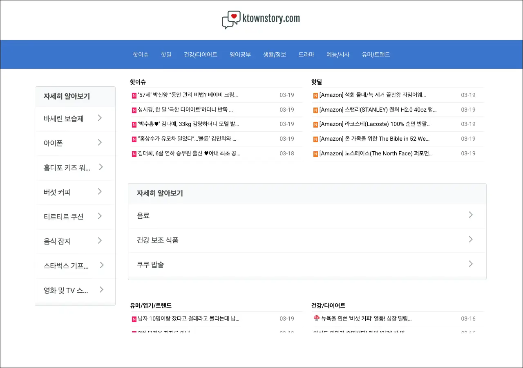Select 아이폰 in the sidebar list
The image size is (523, 368).
[53, 143]
